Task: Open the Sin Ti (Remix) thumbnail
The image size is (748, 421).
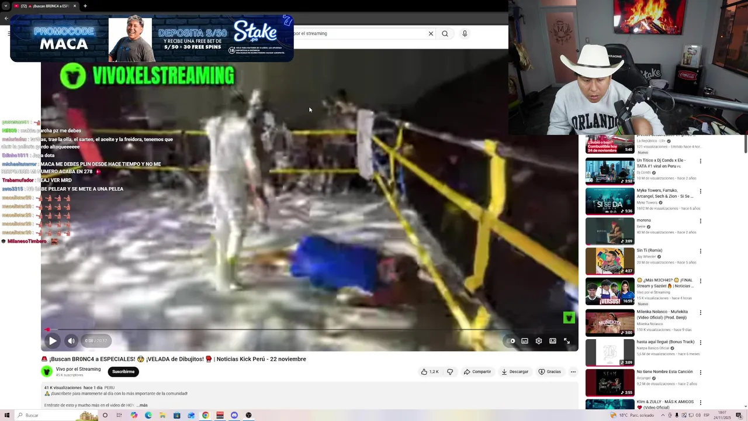Action: point(610,261)
